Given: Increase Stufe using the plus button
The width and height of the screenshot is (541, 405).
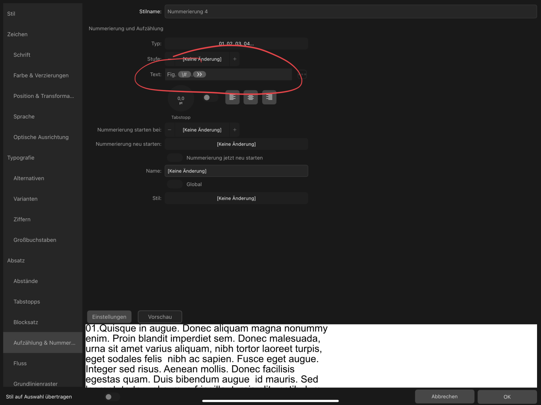Looking at the screenshot, I should click(x=234, y=59).
